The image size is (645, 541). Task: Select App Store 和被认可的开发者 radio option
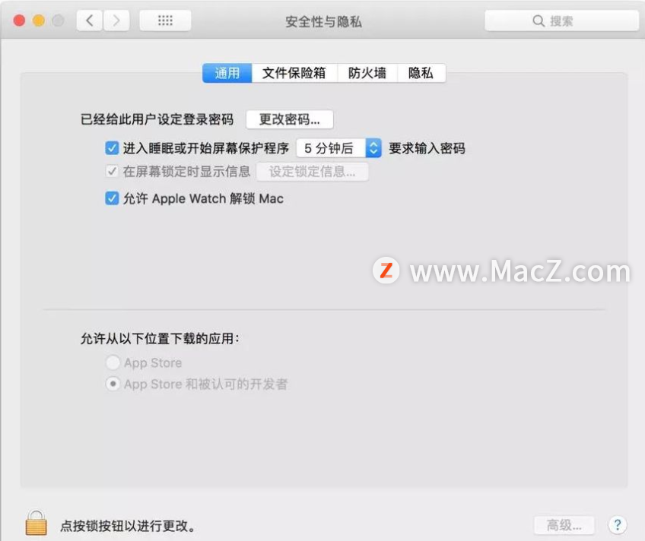113,384
